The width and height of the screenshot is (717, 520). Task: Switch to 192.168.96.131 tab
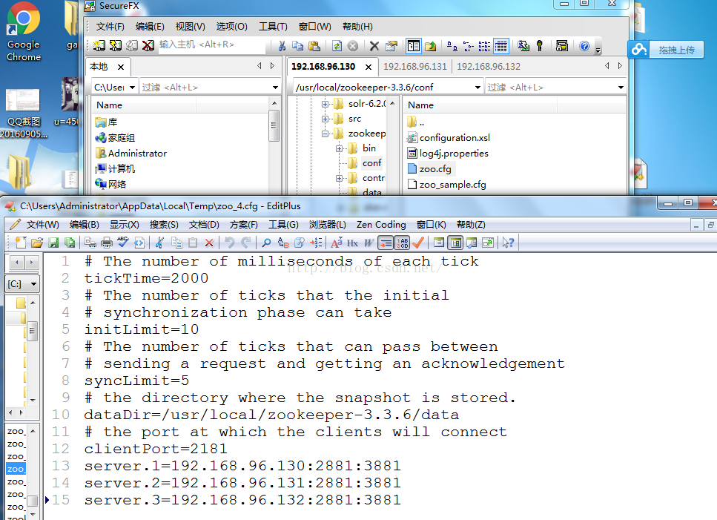point(414,67)
